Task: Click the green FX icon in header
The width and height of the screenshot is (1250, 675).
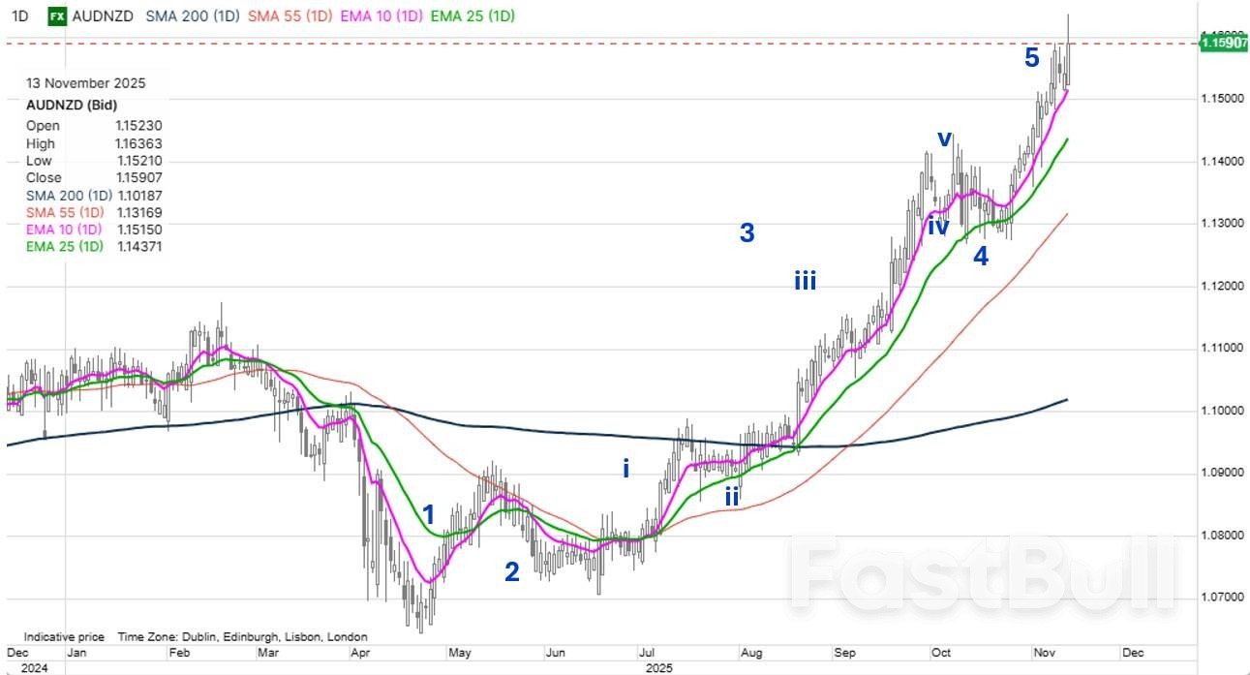Action: [57, 16]
